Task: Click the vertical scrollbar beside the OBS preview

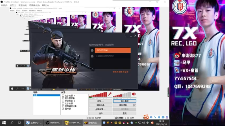Action: coord(168,92)
